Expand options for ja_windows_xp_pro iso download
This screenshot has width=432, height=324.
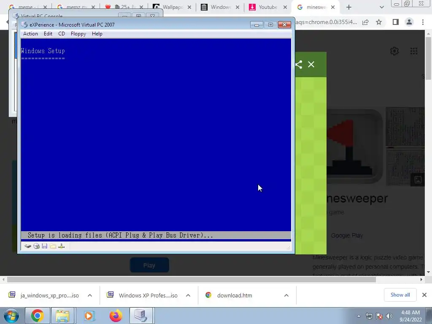coord(90,295)
